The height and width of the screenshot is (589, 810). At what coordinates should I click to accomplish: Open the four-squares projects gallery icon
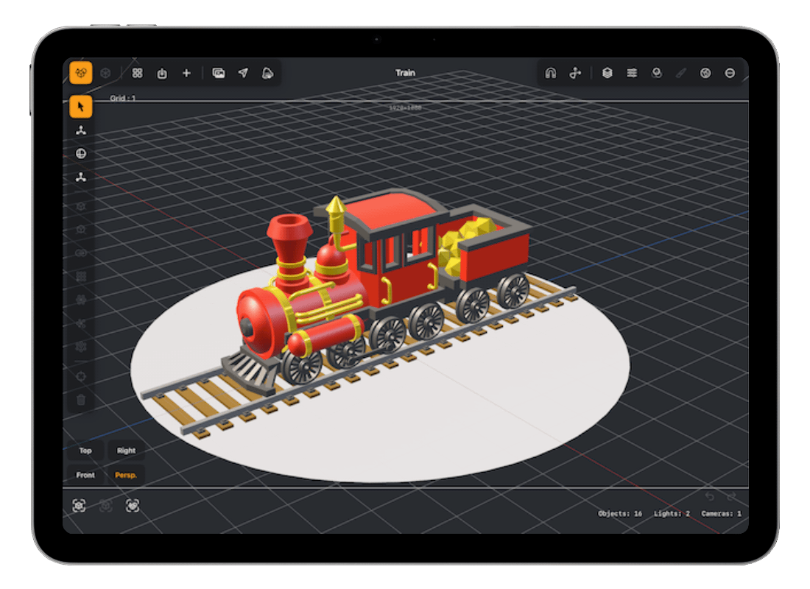(137, 74)
